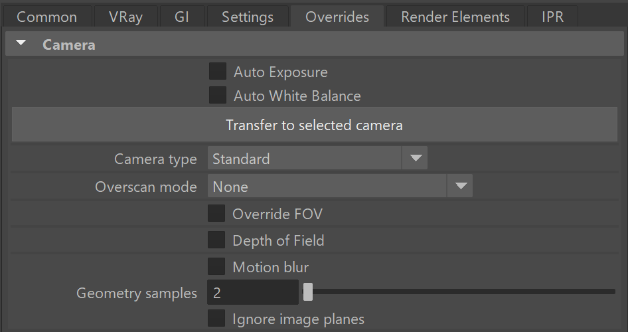Click the Overscan mode None combo box
Image resolution: width=628 pixels, height=332 pixels.
[340, 186]
